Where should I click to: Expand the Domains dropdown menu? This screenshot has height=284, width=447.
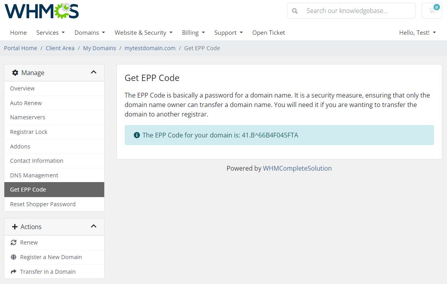click(90, 33)
